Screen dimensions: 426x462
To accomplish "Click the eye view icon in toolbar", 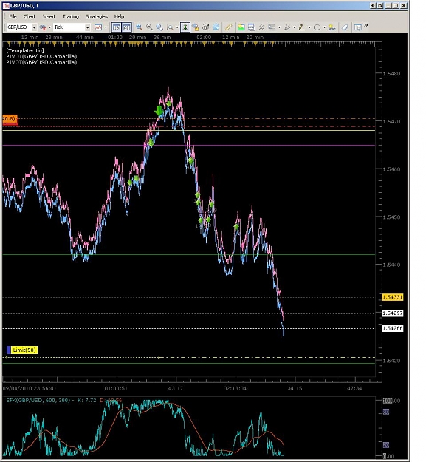I will point(206,27).
